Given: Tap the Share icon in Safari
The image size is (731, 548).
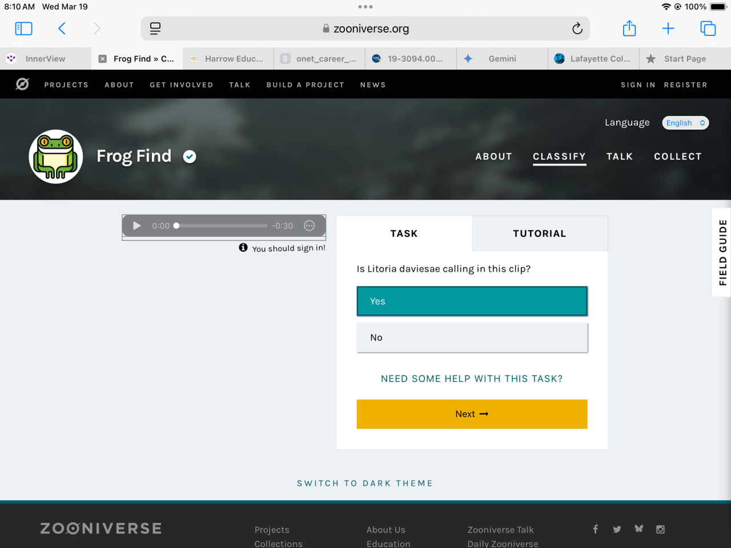Looking at the screenshot, I should pos(629,28).
